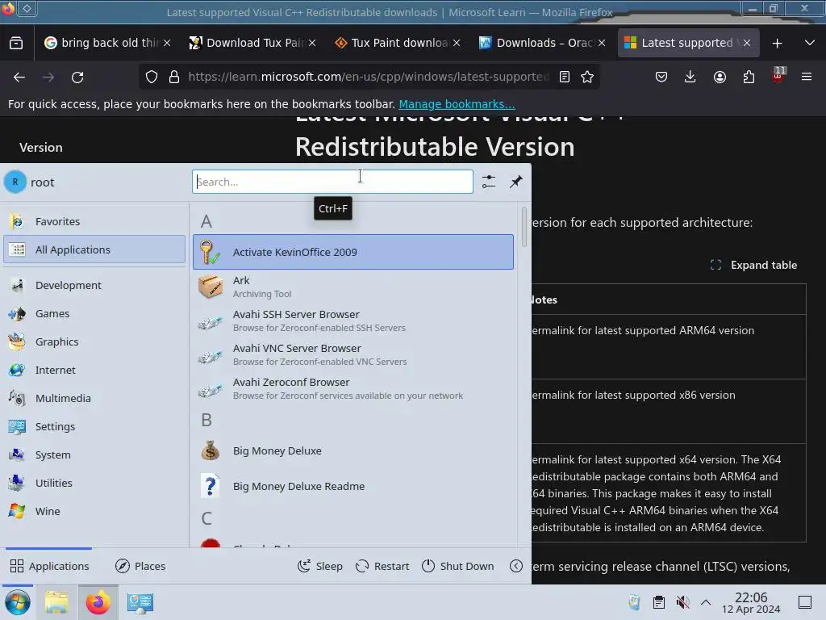Open Big Money Deluxe Readme
The image size is (826, 620).
[x=353, y=486]
